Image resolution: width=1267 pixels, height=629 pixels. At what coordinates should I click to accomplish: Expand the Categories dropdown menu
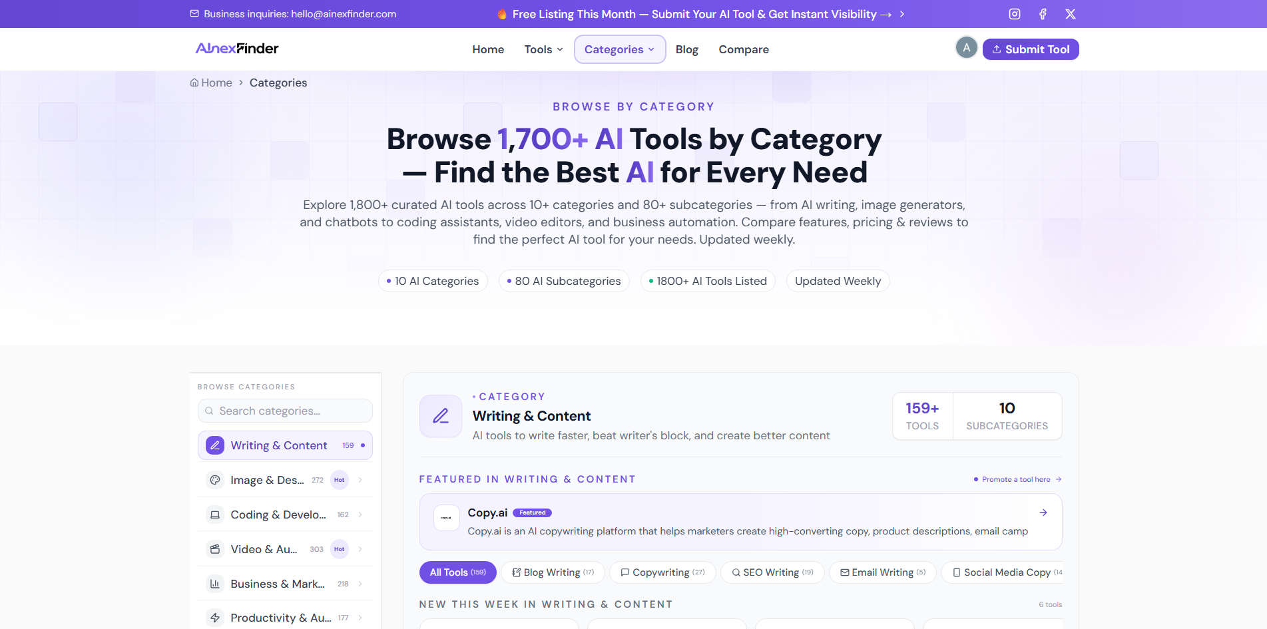[620, 49]
